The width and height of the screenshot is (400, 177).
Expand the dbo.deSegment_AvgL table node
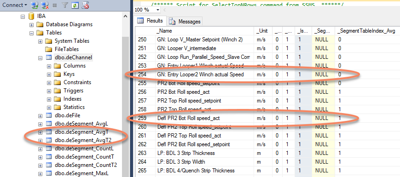40,124
